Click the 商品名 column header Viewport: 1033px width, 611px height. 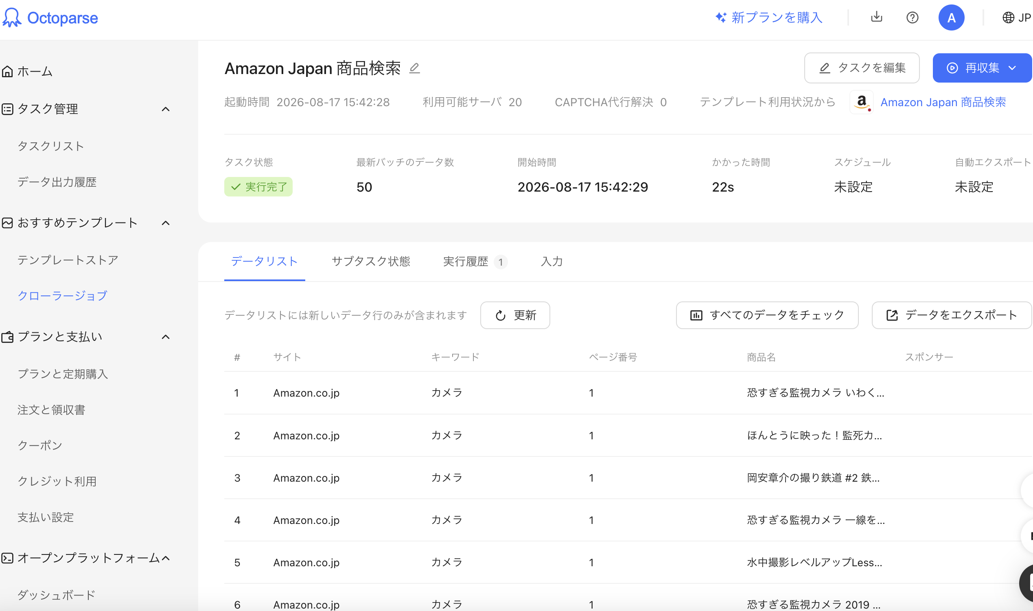point(761,357)
